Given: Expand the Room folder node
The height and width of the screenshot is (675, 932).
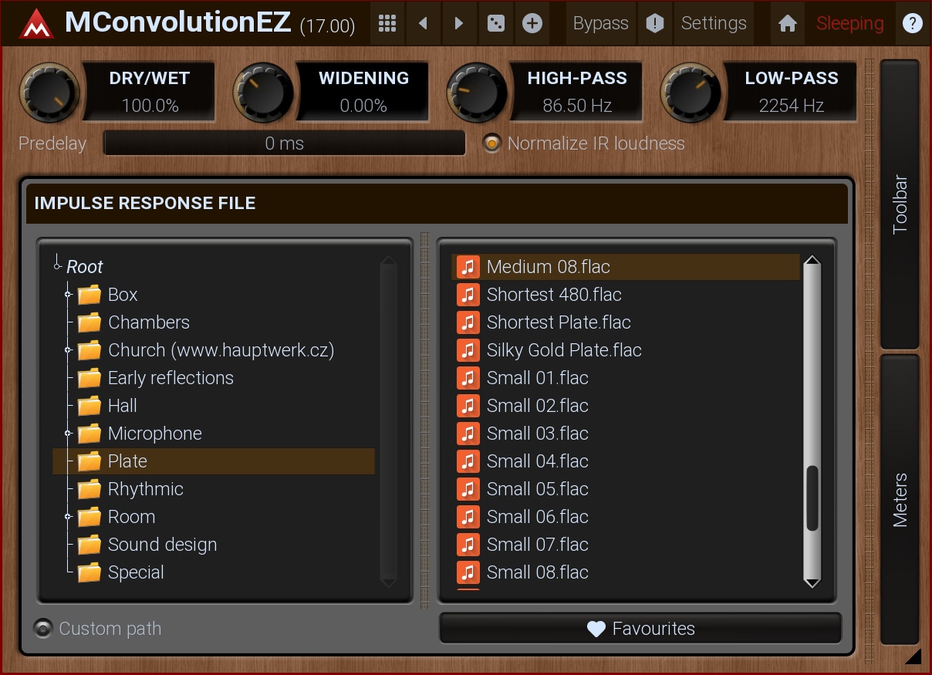Looking at the screenshot, I should tap(68, 517).
